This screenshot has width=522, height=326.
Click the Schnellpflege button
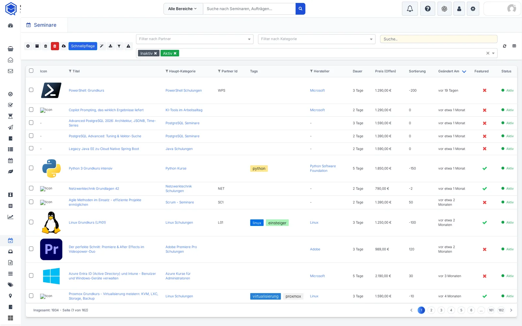(83, 46)
